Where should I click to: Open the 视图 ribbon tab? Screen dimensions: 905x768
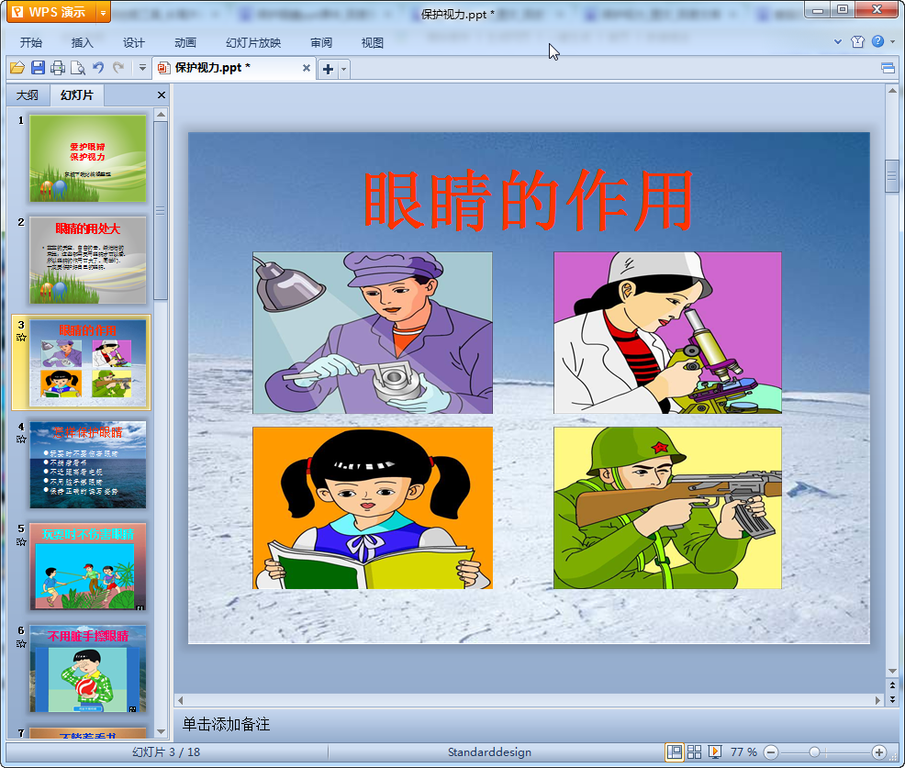pyautogui.click(x=373, y=43)
